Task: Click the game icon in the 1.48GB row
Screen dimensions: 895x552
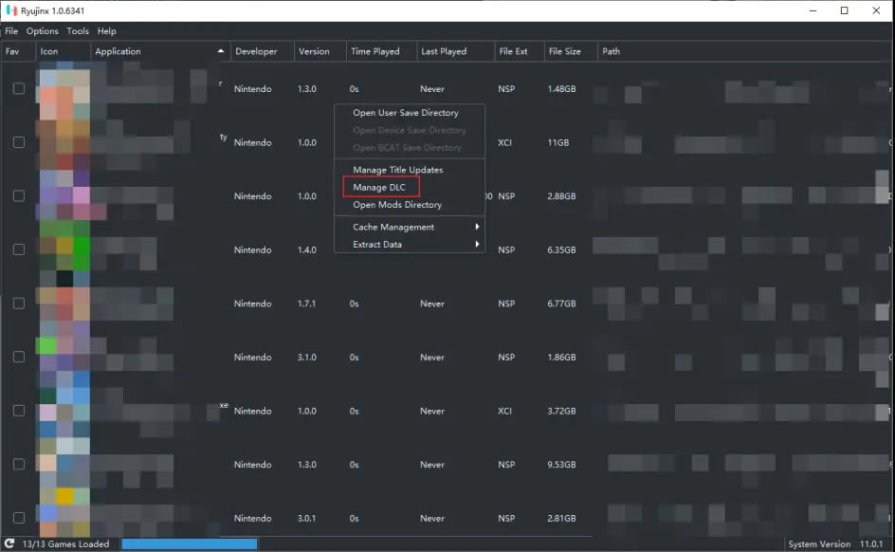Action: point(64,89)
